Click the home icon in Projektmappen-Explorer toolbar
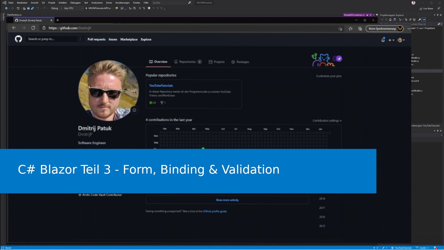444x250 pixels. [x=390, y=20]
